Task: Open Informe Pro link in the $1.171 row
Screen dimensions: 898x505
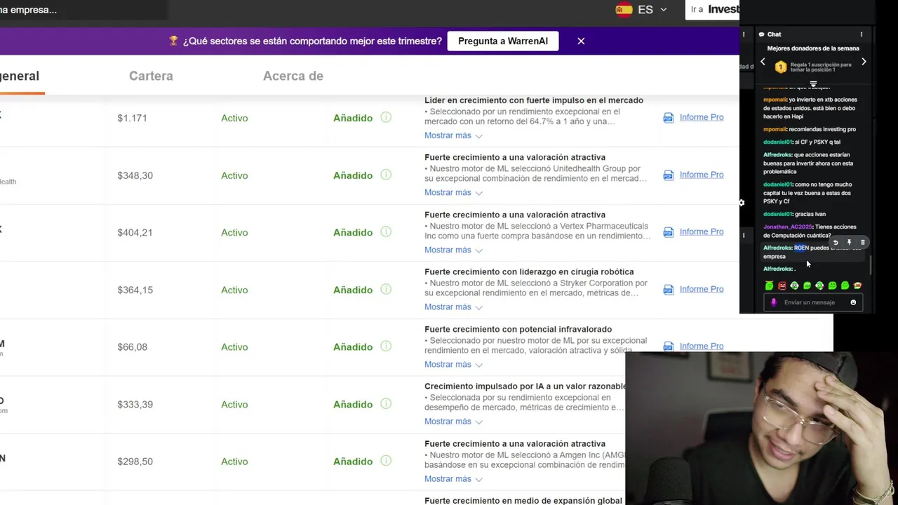Action: [702, 117]
